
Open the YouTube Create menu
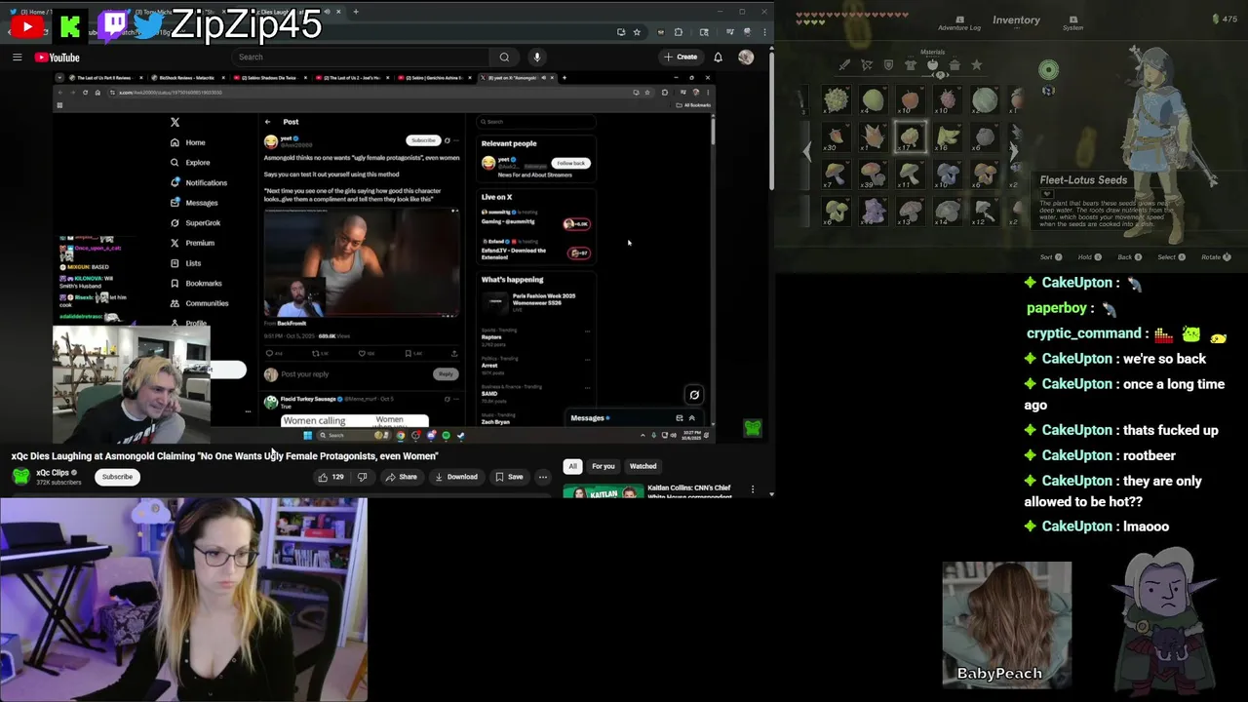point(681,57)
